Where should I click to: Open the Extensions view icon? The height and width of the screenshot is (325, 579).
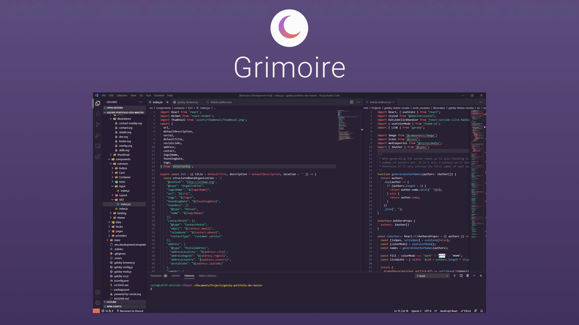click(x=98, y=157)
